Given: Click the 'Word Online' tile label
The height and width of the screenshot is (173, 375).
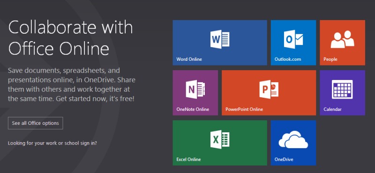Looking at the screenshot, I should [x=189, y=59].
